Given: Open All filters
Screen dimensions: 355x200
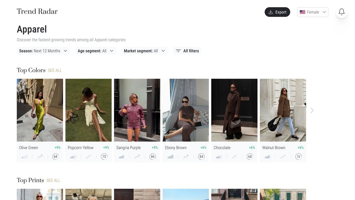Looking at the screenshot, I should pos(187,51).
